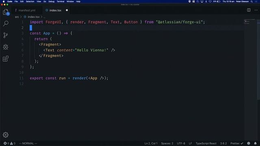Click the AirPlay display icon in the menu bar

[x=202, y=2]
